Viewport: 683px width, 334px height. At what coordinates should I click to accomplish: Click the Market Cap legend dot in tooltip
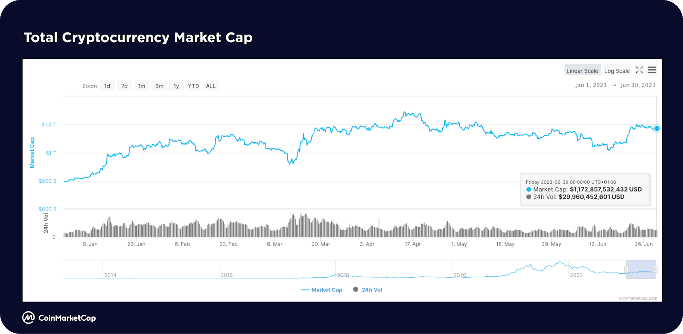coord(528,189)
